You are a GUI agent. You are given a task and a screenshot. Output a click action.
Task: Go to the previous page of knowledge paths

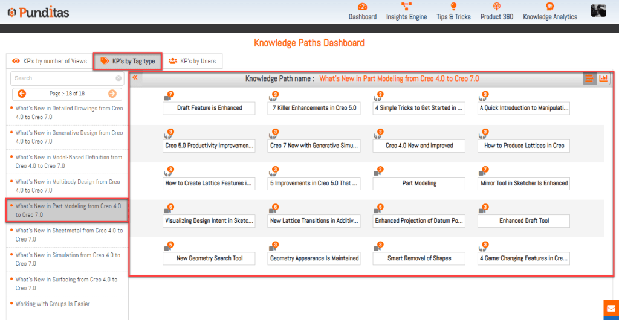click(22, 94)
